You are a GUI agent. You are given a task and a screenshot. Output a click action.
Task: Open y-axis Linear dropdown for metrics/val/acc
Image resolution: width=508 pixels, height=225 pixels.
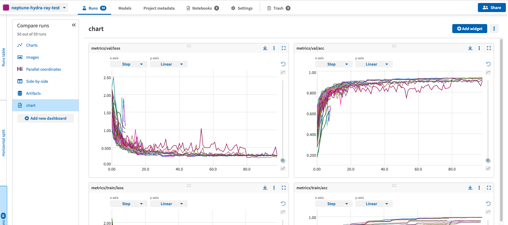(374, 64)
